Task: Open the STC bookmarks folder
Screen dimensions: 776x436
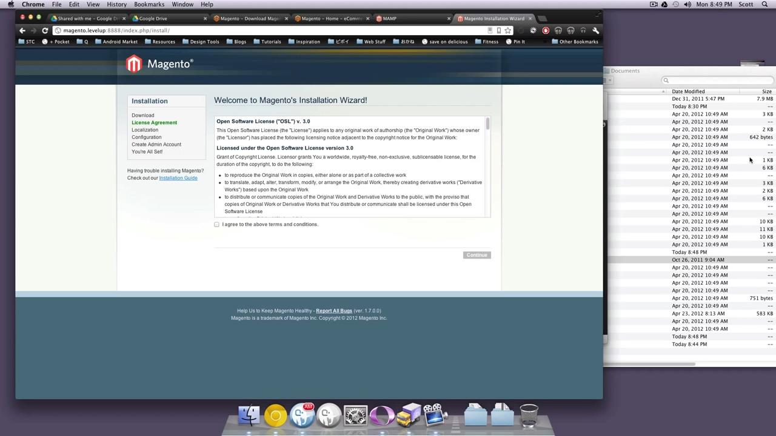Action: click(x=27, y=42)
